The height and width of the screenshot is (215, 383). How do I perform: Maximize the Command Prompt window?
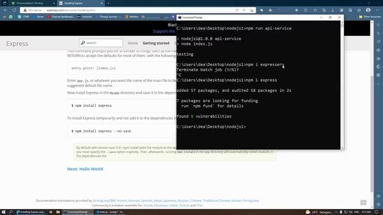(330, 17)
